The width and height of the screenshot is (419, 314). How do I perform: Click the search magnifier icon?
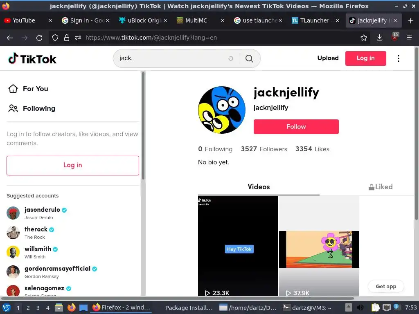pyautogui.click(x=249, y=58)
